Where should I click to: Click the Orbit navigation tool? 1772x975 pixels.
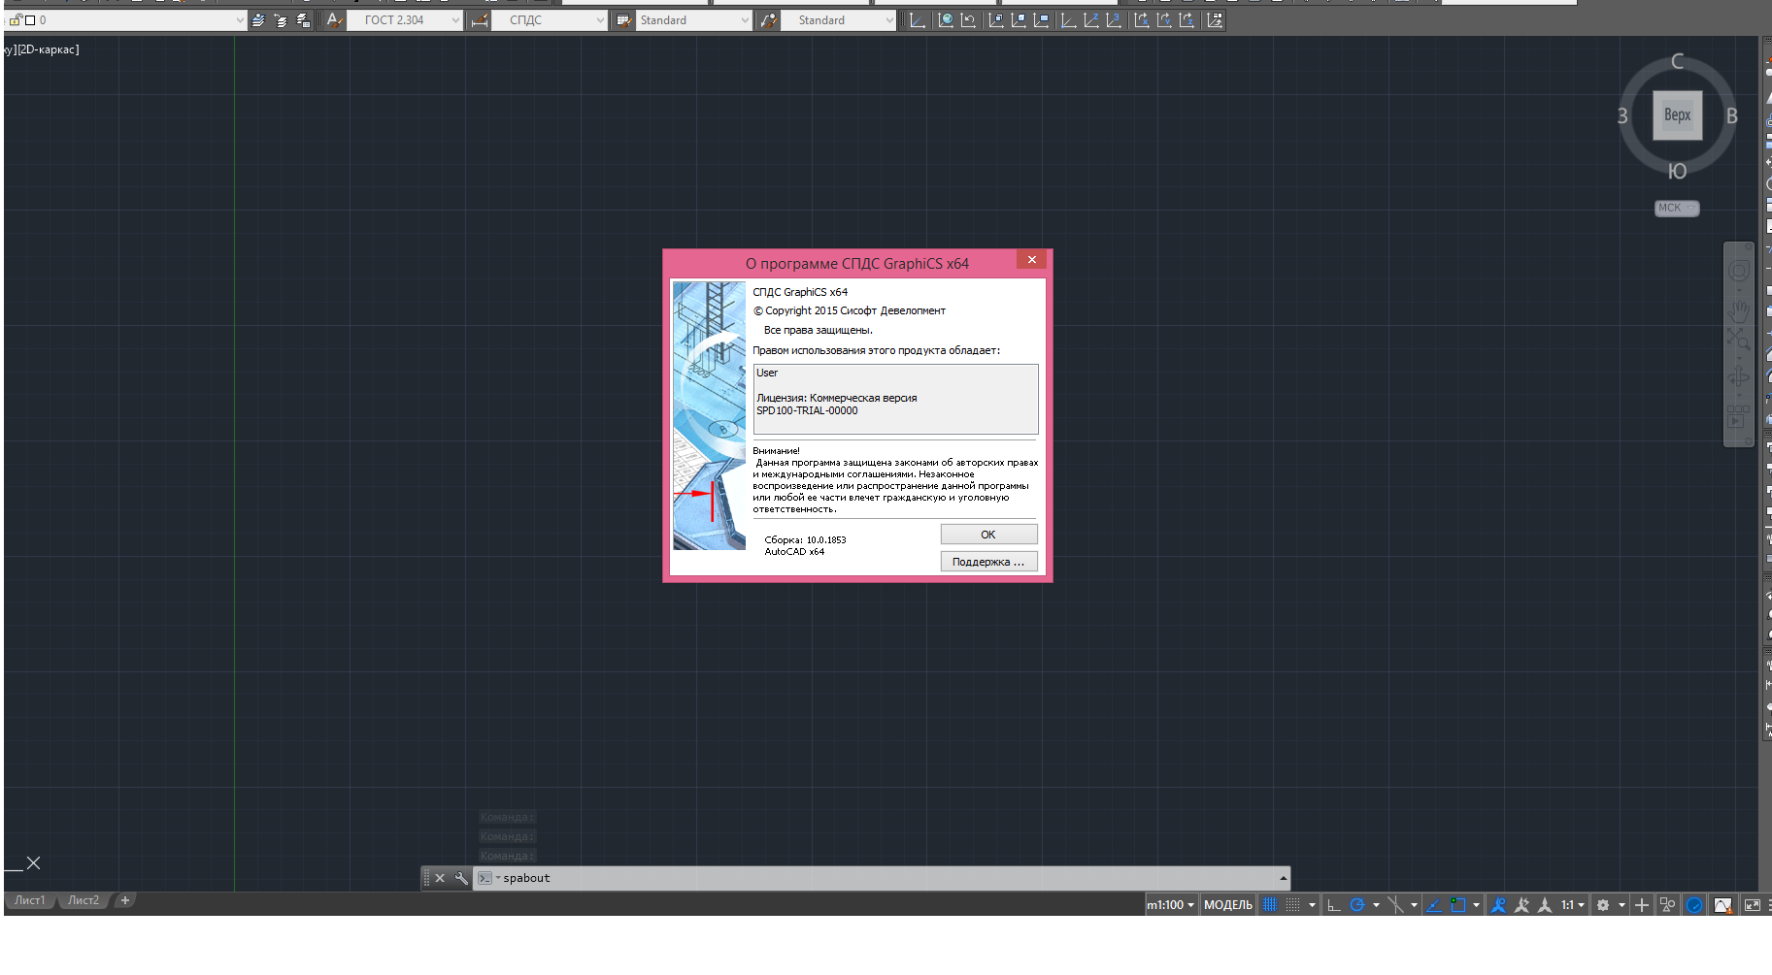point(1739,378)
